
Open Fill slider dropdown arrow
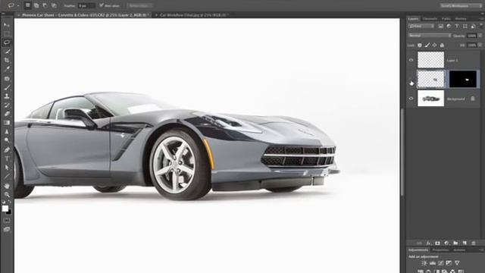[x=480, y=45]
